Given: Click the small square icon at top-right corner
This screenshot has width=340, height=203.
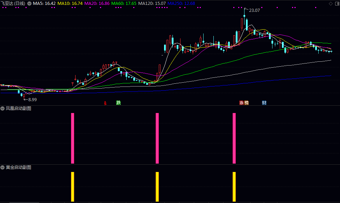Looking at the screenshot, I should 336,3.
